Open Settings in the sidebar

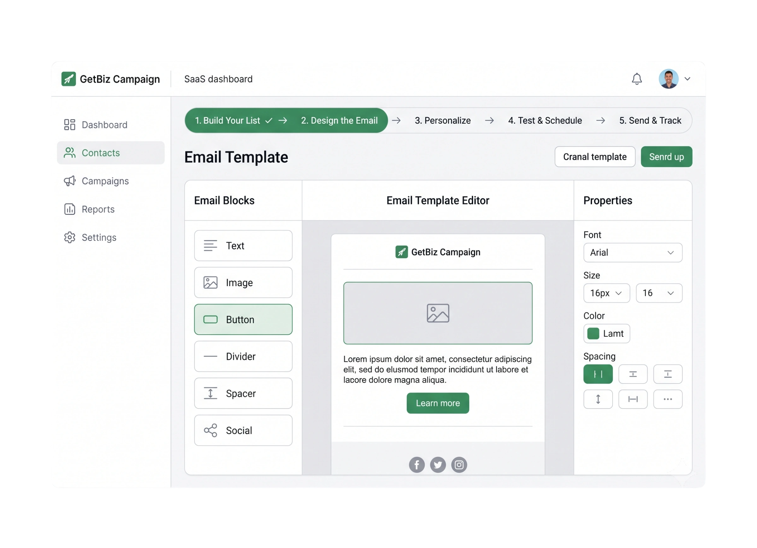click(110, 237)
